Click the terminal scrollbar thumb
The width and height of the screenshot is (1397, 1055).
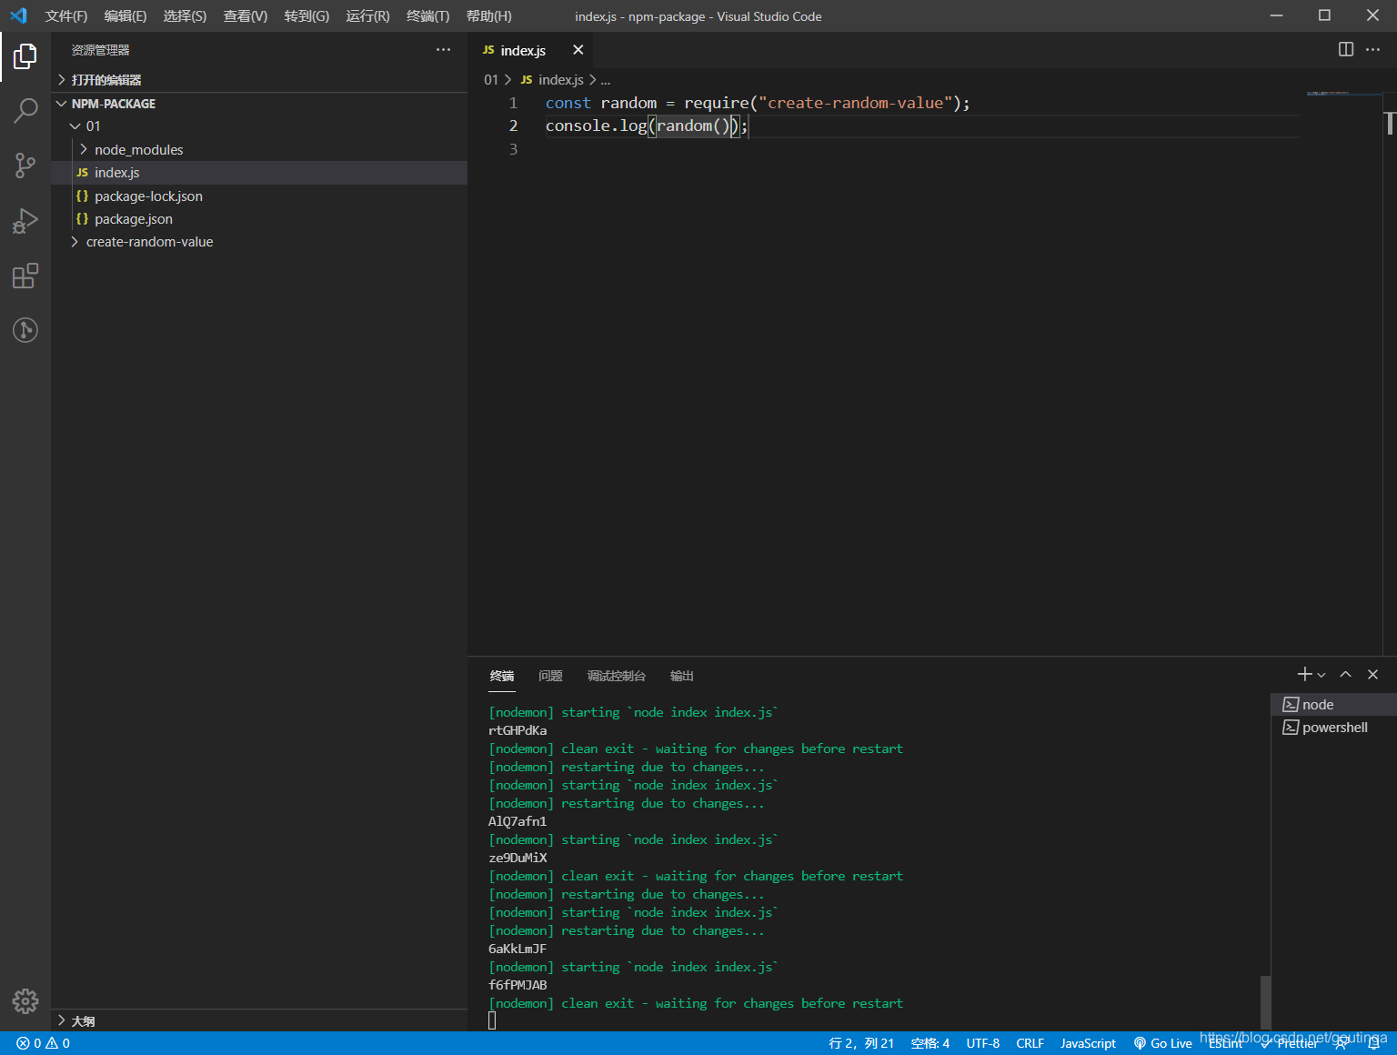pos(1266,1001)
